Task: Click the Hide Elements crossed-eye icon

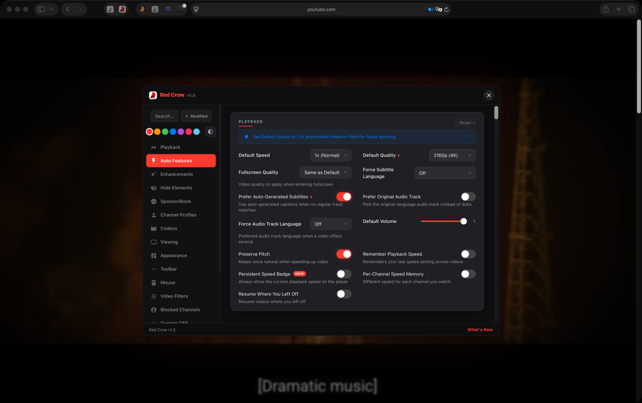Action: tap(154, 188)
